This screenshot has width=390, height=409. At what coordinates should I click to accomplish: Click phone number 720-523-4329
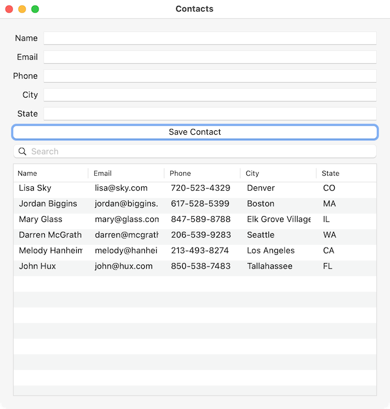(x=200, y=188)
